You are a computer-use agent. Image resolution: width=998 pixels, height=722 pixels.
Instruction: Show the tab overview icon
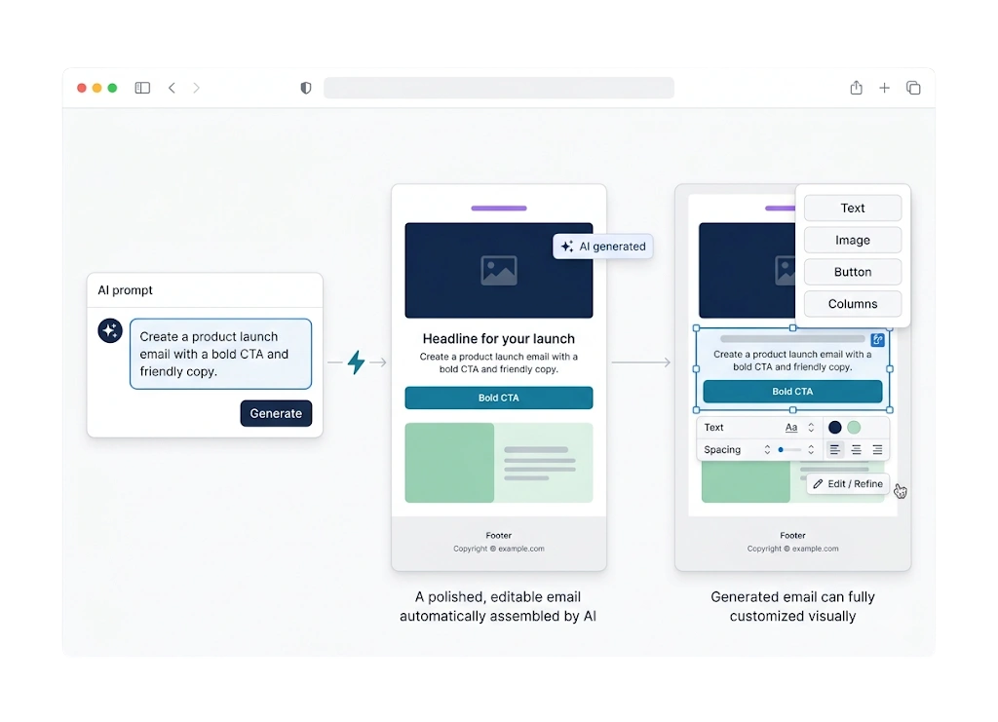tap(913, 88)
